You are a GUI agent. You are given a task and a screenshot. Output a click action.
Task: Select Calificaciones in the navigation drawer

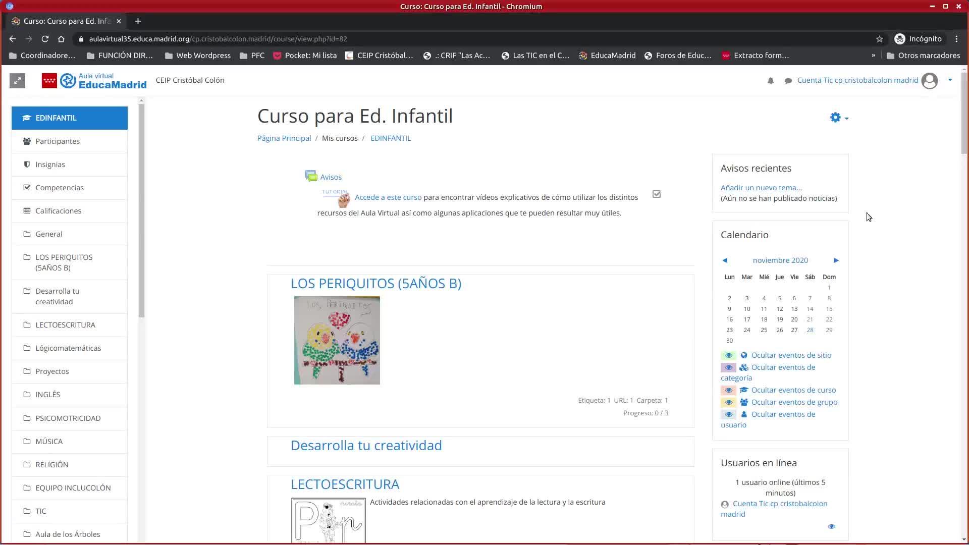pyautogui.click(x=58, y=211)
